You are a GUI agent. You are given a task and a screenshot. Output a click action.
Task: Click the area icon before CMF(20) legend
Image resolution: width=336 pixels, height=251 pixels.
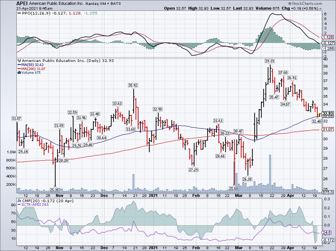click(x=20, y=201)
